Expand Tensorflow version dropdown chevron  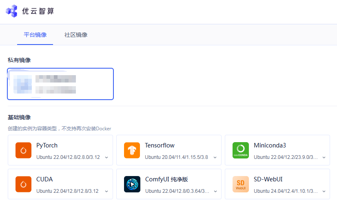click(215, 158)
